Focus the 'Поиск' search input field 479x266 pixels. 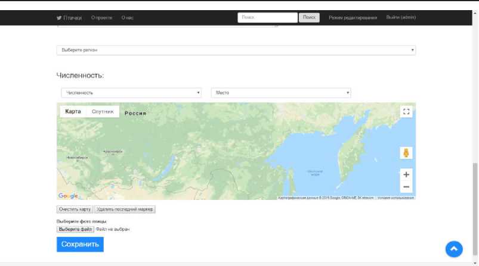pos(267,18)
